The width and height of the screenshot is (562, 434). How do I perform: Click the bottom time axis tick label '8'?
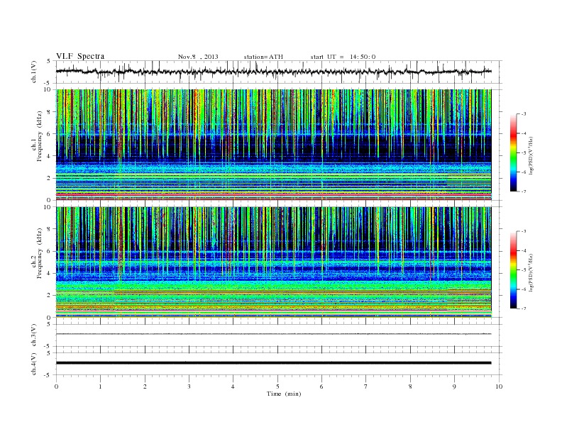410,386
